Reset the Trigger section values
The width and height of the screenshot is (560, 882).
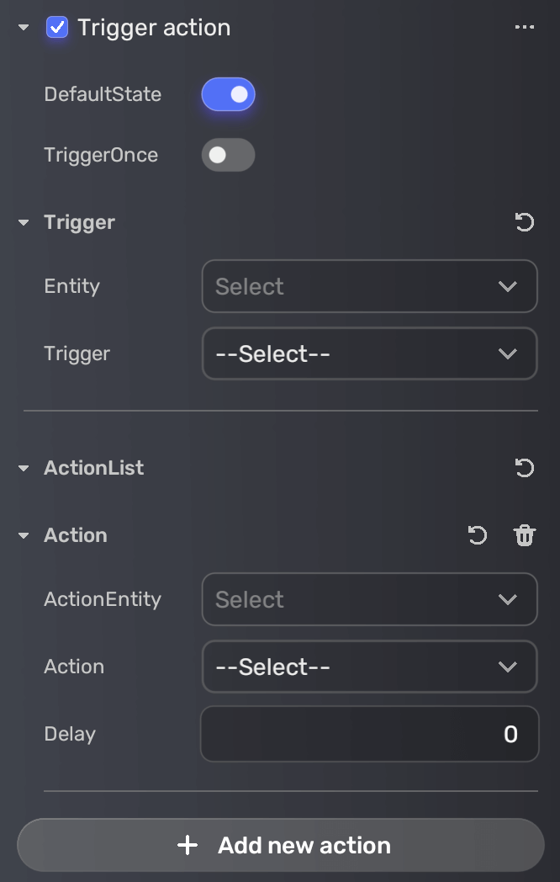pyautogui.click(x=524, y=222)
